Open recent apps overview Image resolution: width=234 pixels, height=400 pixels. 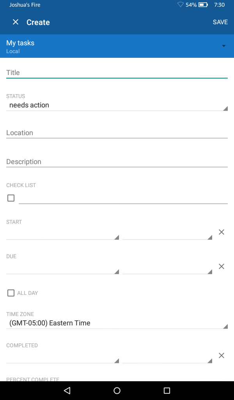pyautogui.click(x=167, y=390)
